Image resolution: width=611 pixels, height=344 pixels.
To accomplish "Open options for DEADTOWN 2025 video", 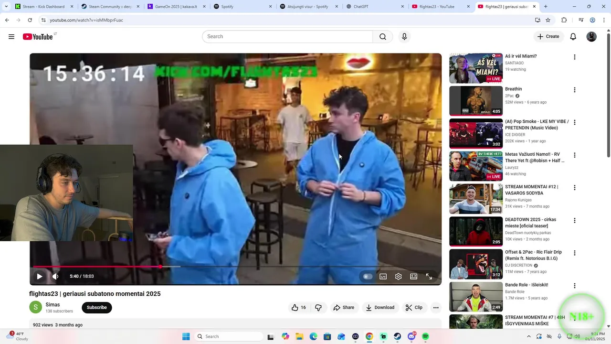I will (574, 221).
